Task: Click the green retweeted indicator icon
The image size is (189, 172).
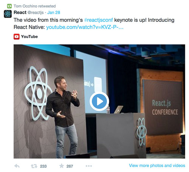Action: (x=9, y=6)
